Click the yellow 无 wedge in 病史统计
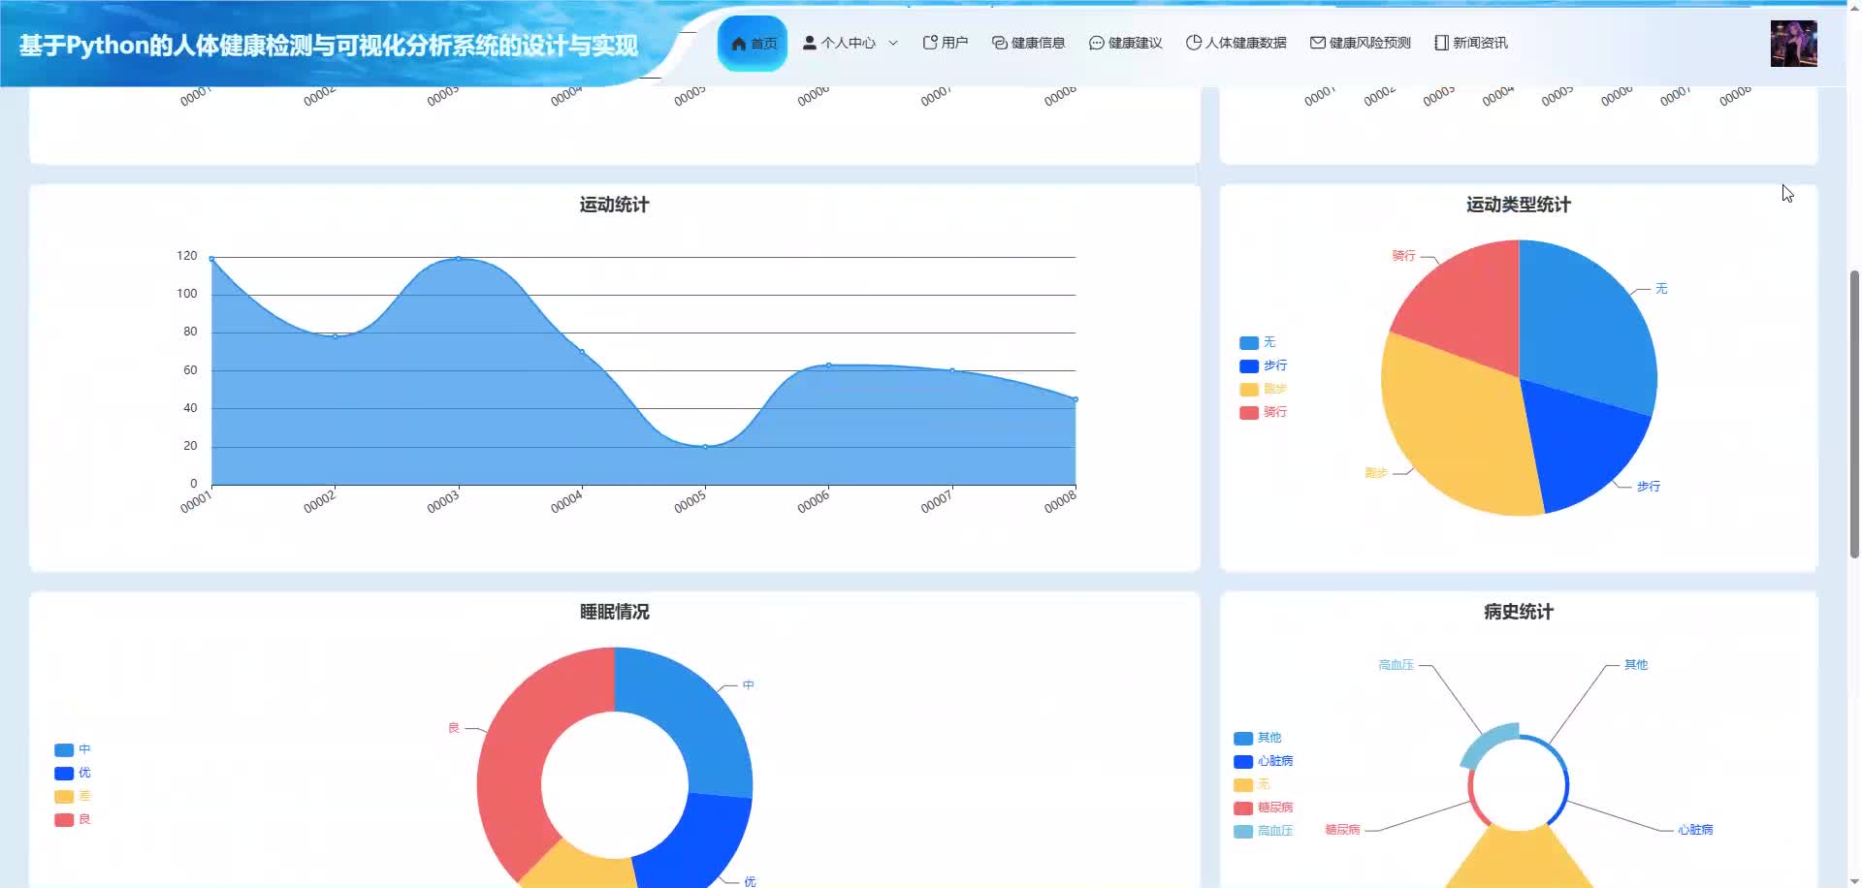Viewport: 1862px width, 888px height. 1519,858
